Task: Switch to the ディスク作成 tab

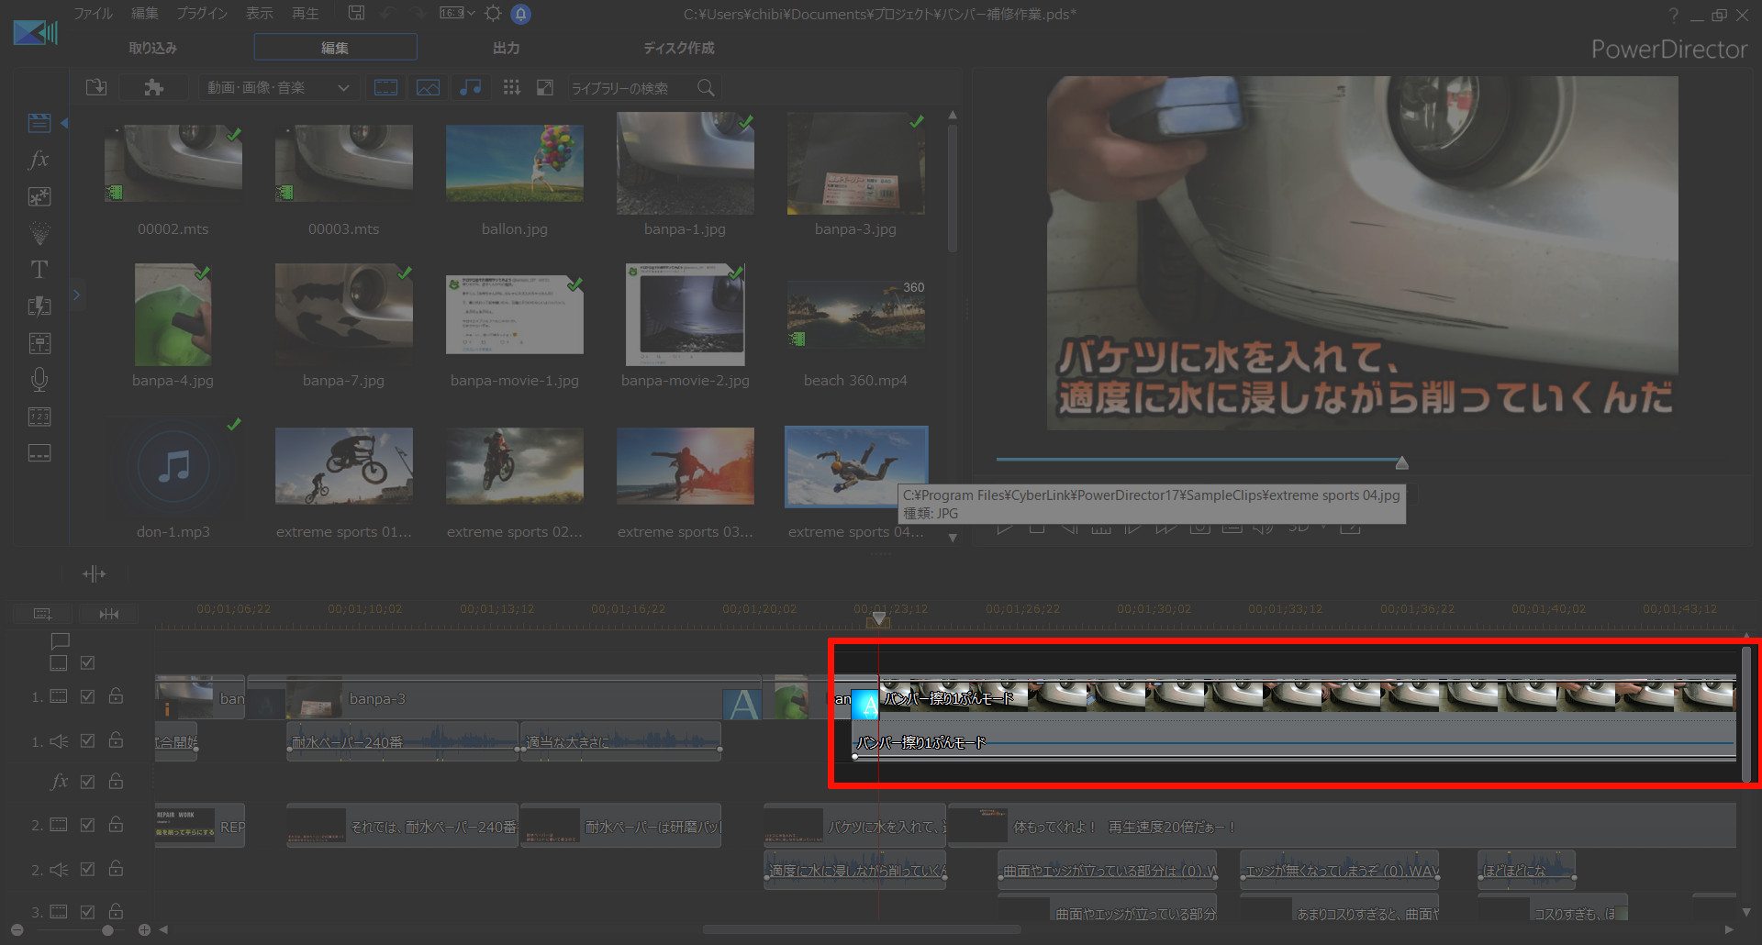Action: [678, 48]
